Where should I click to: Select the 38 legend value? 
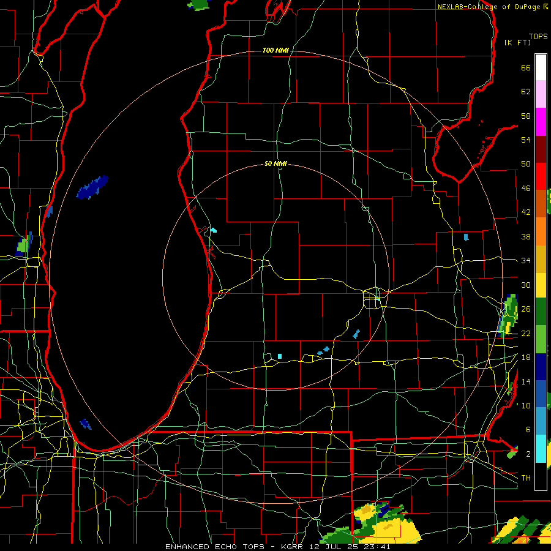[x=526, y=236]
